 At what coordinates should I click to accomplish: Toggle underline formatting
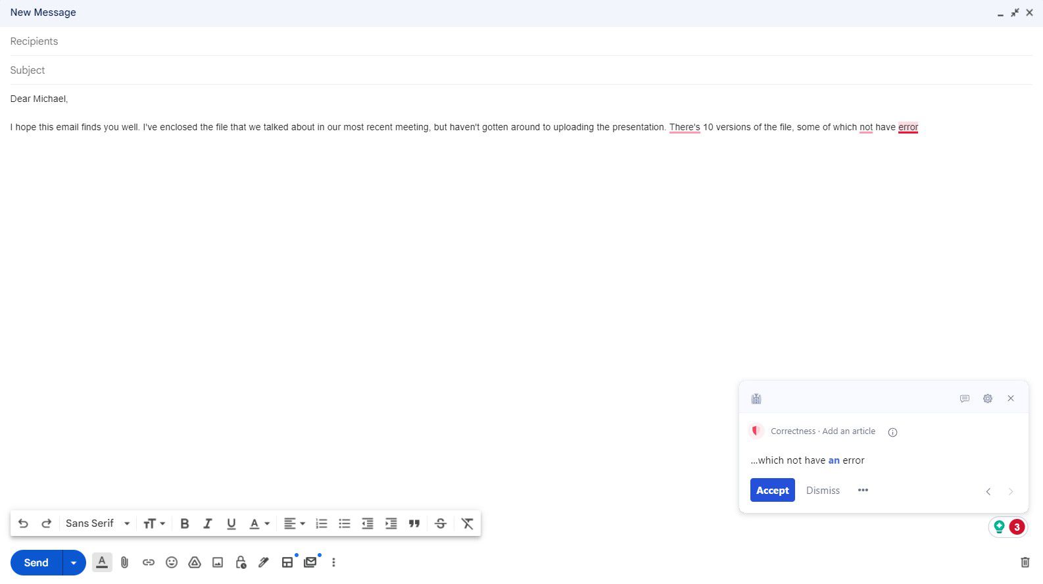231,523
